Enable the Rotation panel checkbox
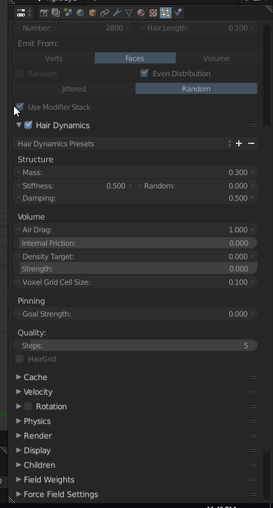The width and height of the screenshot is (273, 508). coord(28,406)
